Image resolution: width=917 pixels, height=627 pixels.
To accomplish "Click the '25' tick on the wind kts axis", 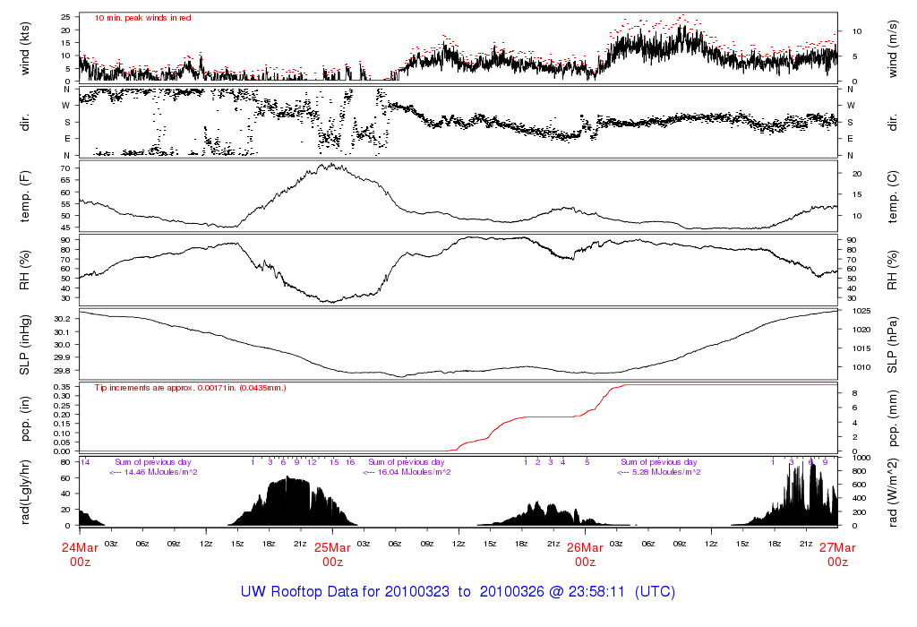I will tap(65, 17).
